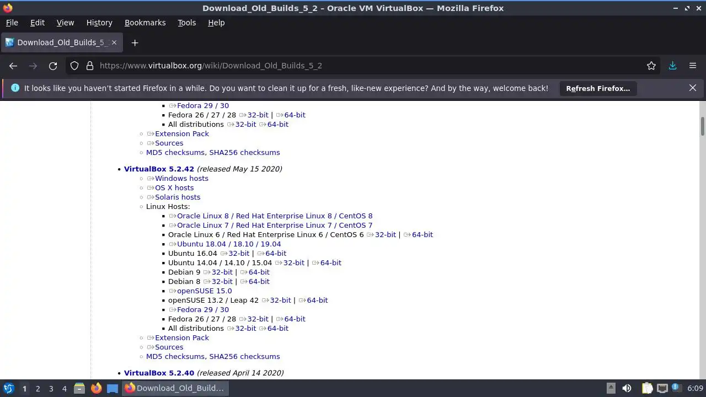
Task: Download Ubuntu 16.04 32-bit package
Action: click(235, 253)
